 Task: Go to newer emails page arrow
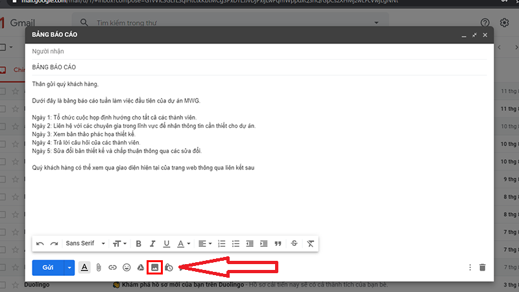(x=499, y=47)
